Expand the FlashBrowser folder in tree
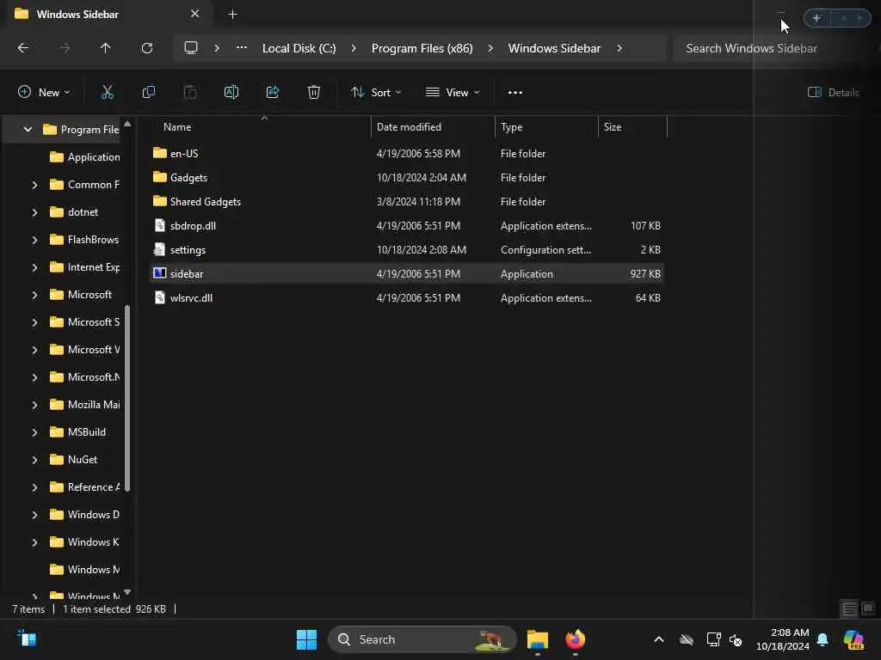This screenshot has height=660, width=881. pos(34,240)
